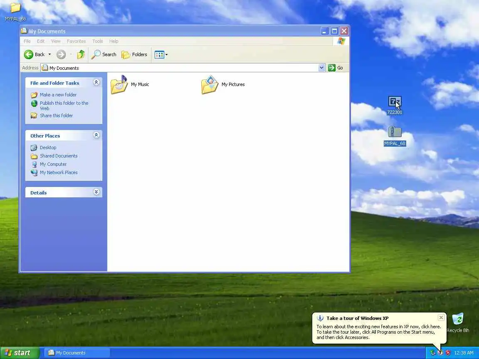Click the leftmost green tray icon

click(432, 353)
